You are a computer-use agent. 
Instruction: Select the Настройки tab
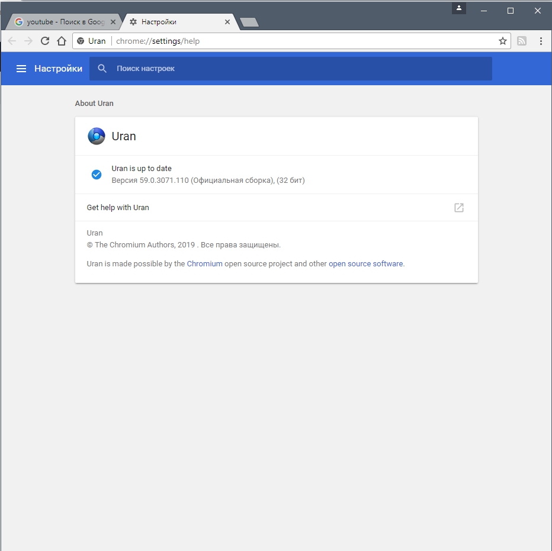(x=179, y=22)
